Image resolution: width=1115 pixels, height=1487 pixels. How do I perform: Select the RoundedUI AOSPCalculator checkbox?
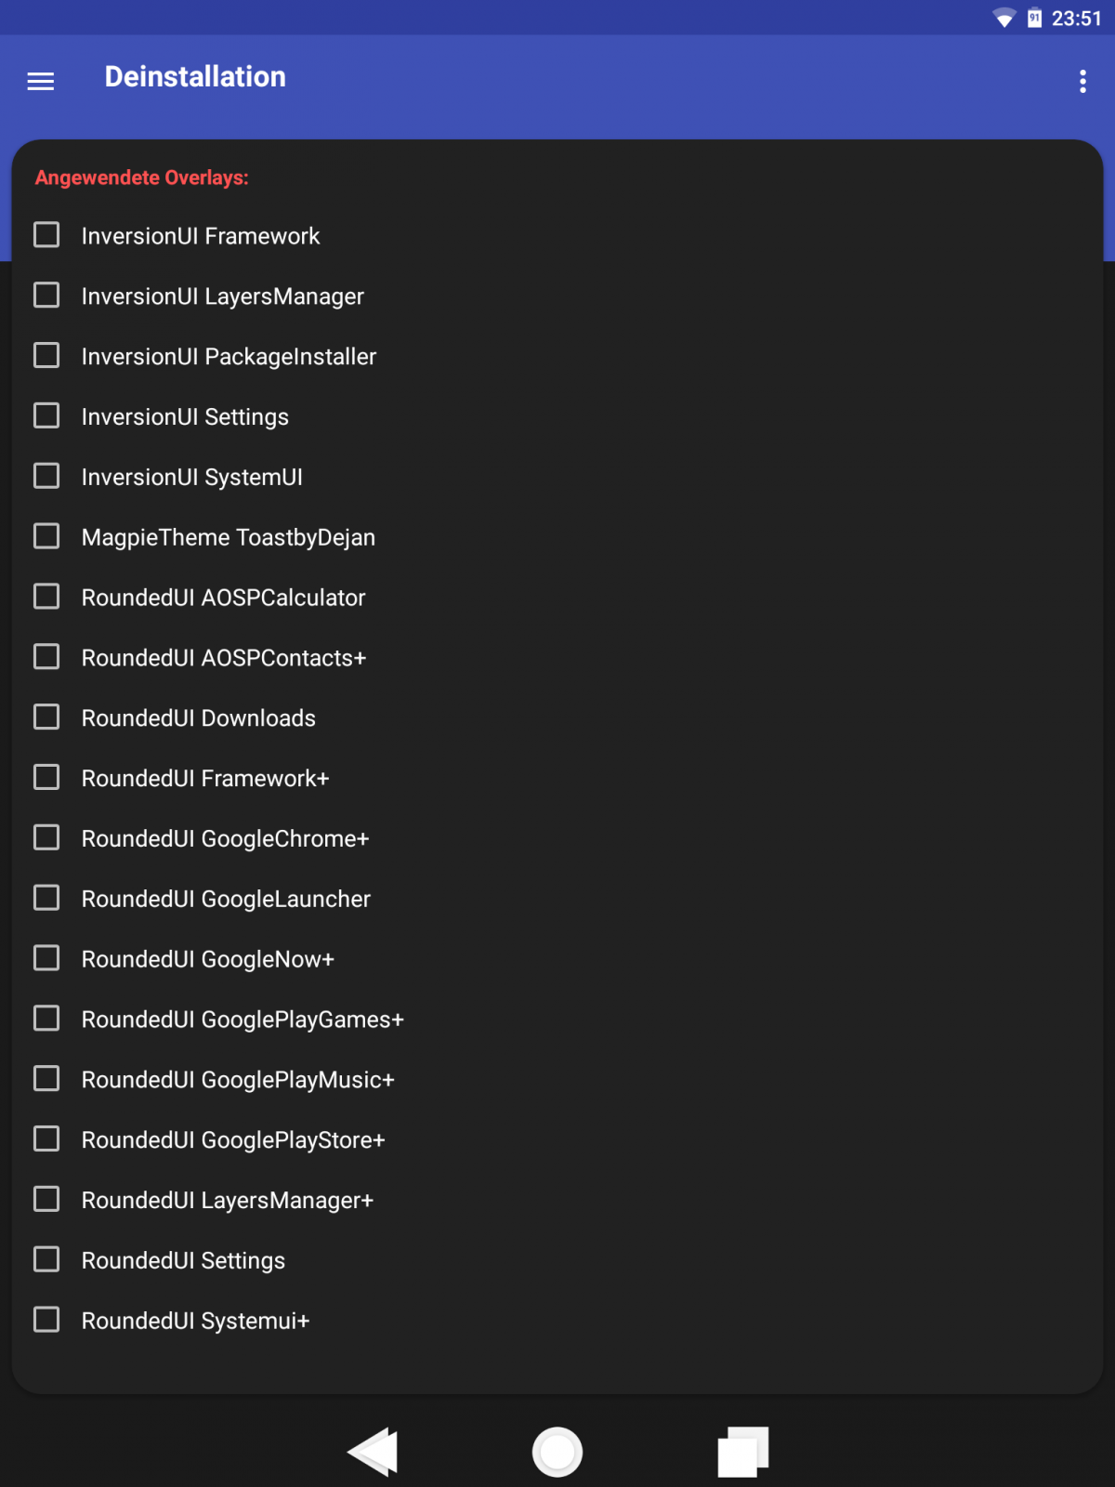click(x=46, y=597)
